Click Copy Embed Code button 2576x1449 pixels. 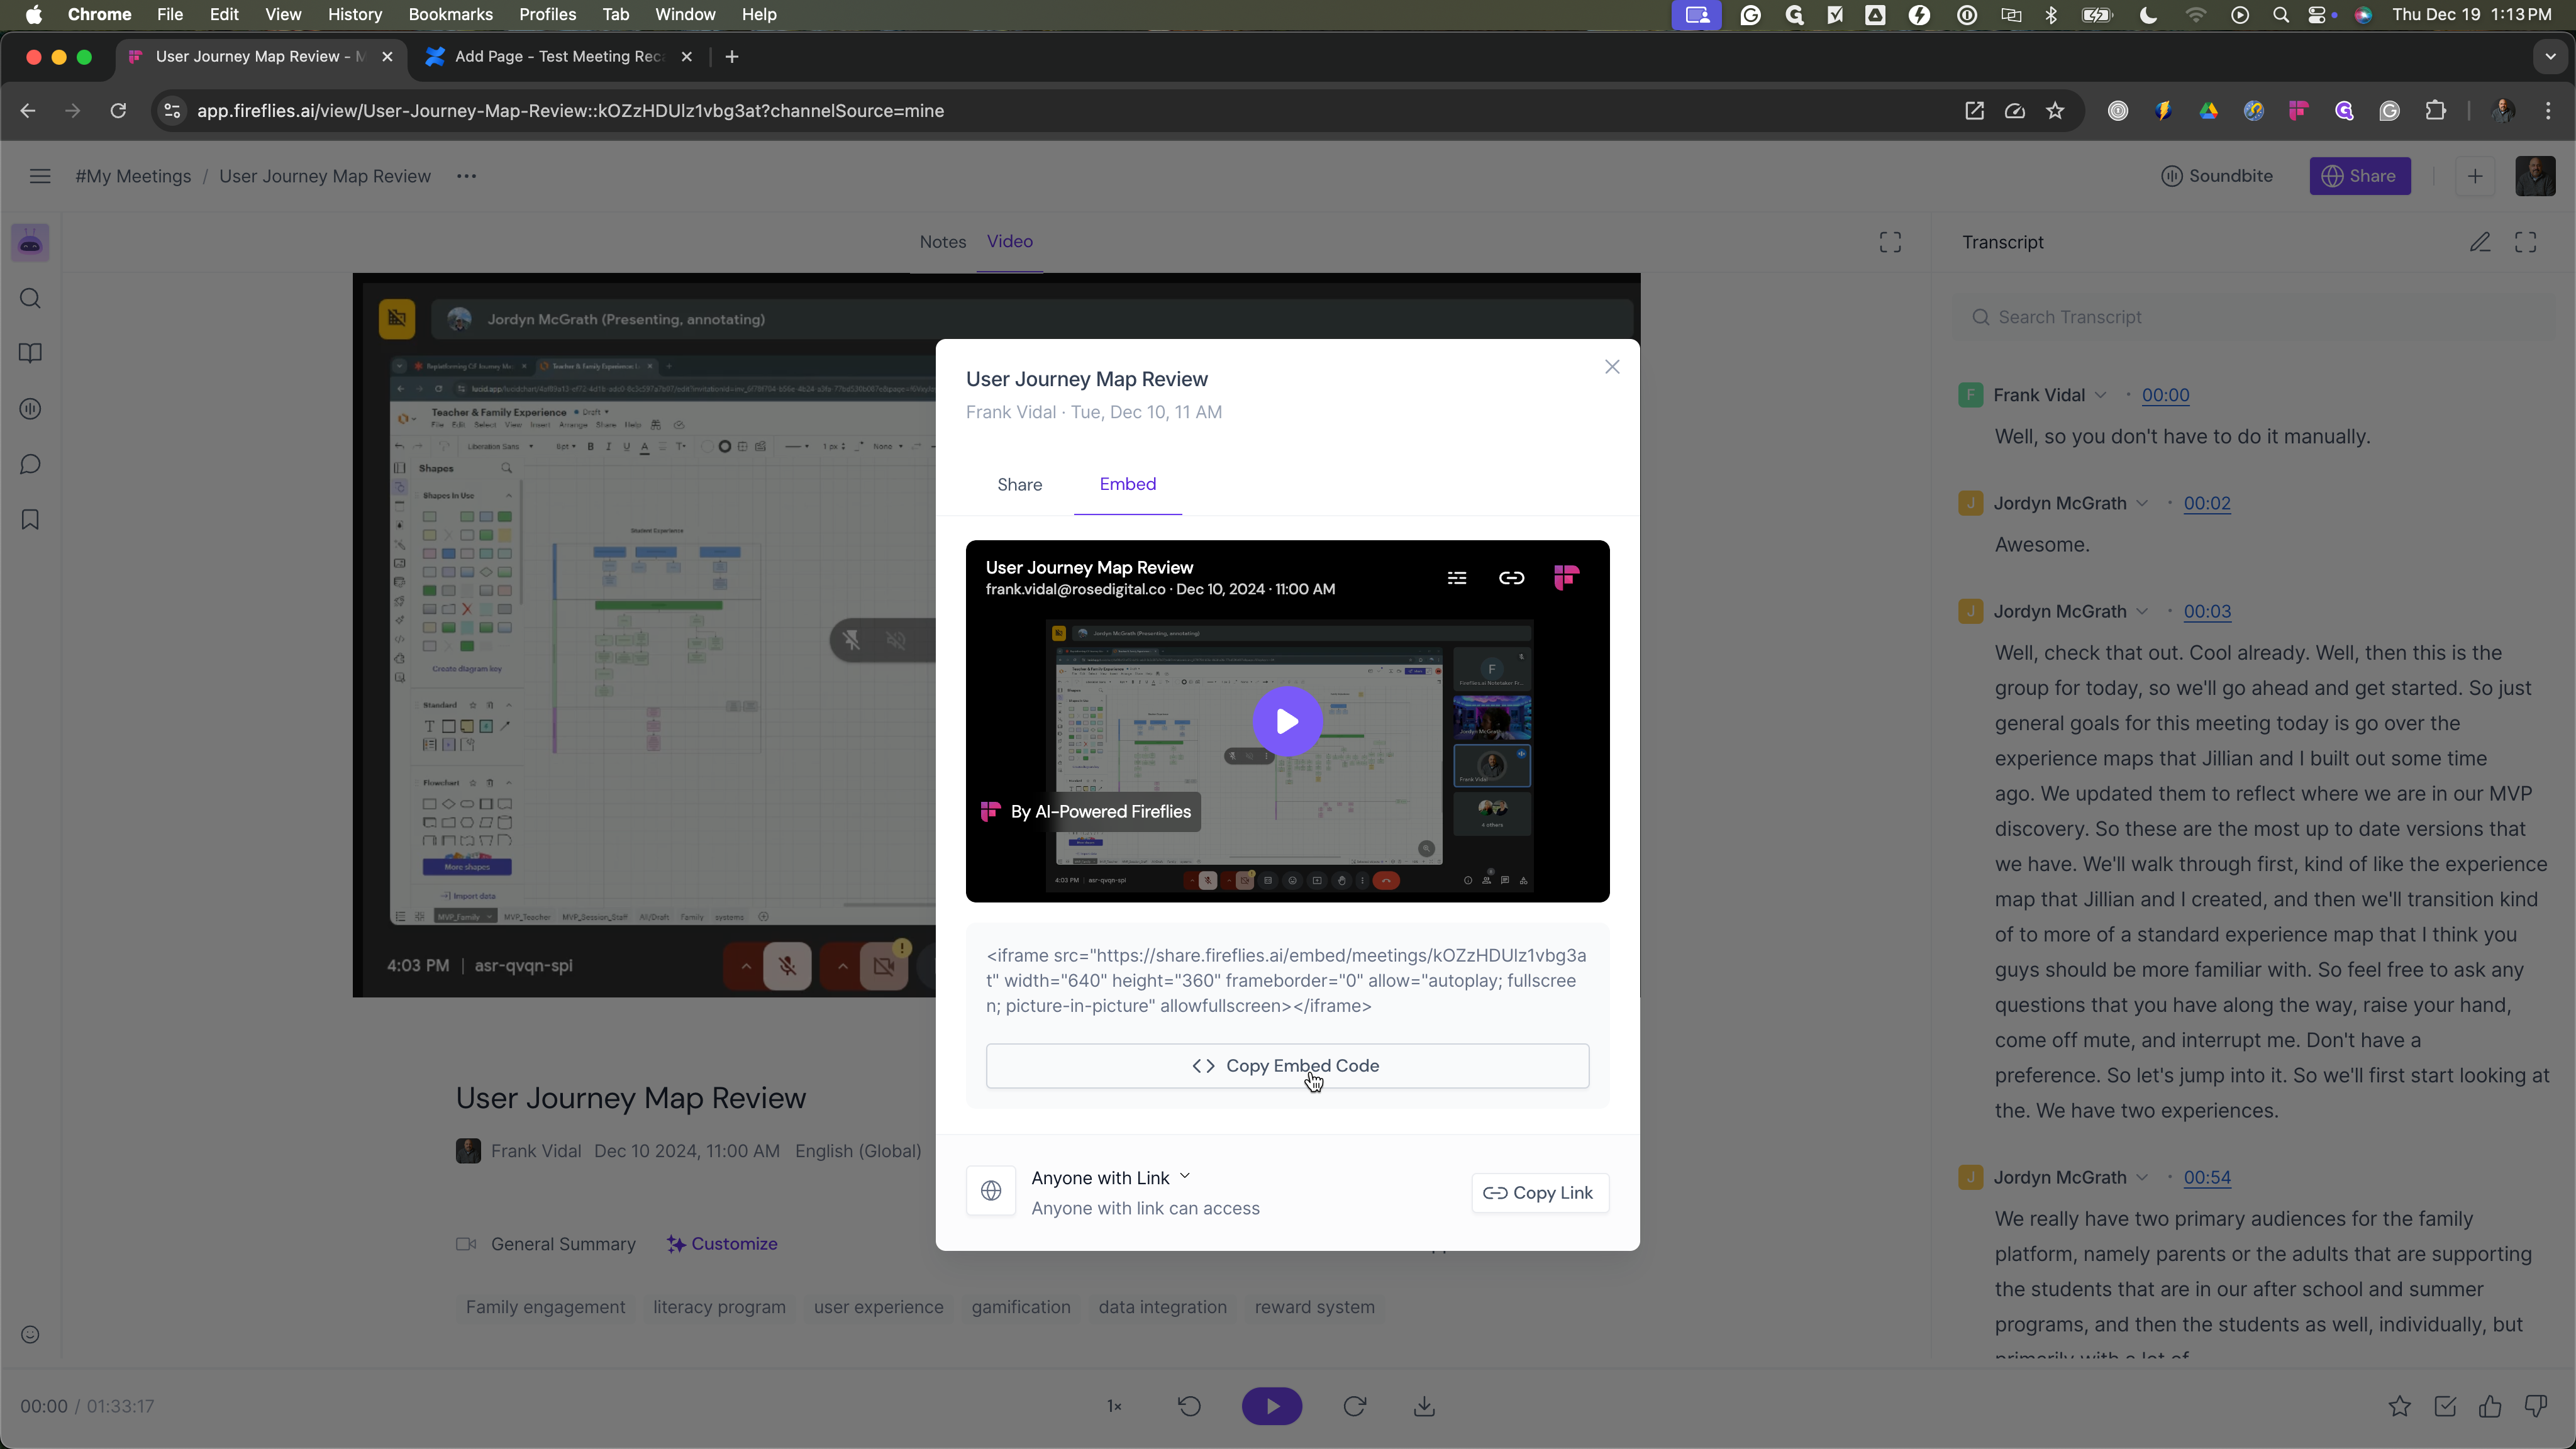(1287, 1066)
